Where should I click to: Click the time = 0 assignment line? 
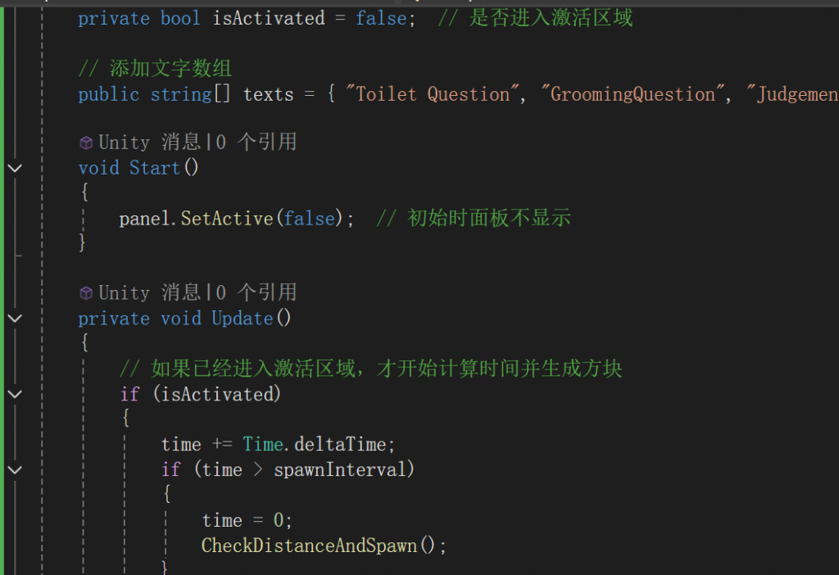pos(247,520)
